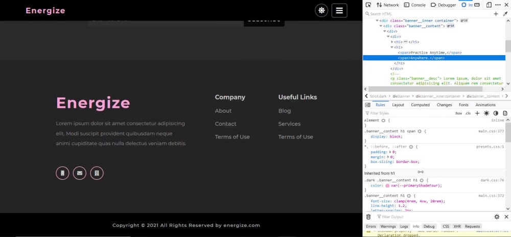Screen dimensions: 511x237
Task: Clear the web console output with trash icon
Action: pos(368,217)
